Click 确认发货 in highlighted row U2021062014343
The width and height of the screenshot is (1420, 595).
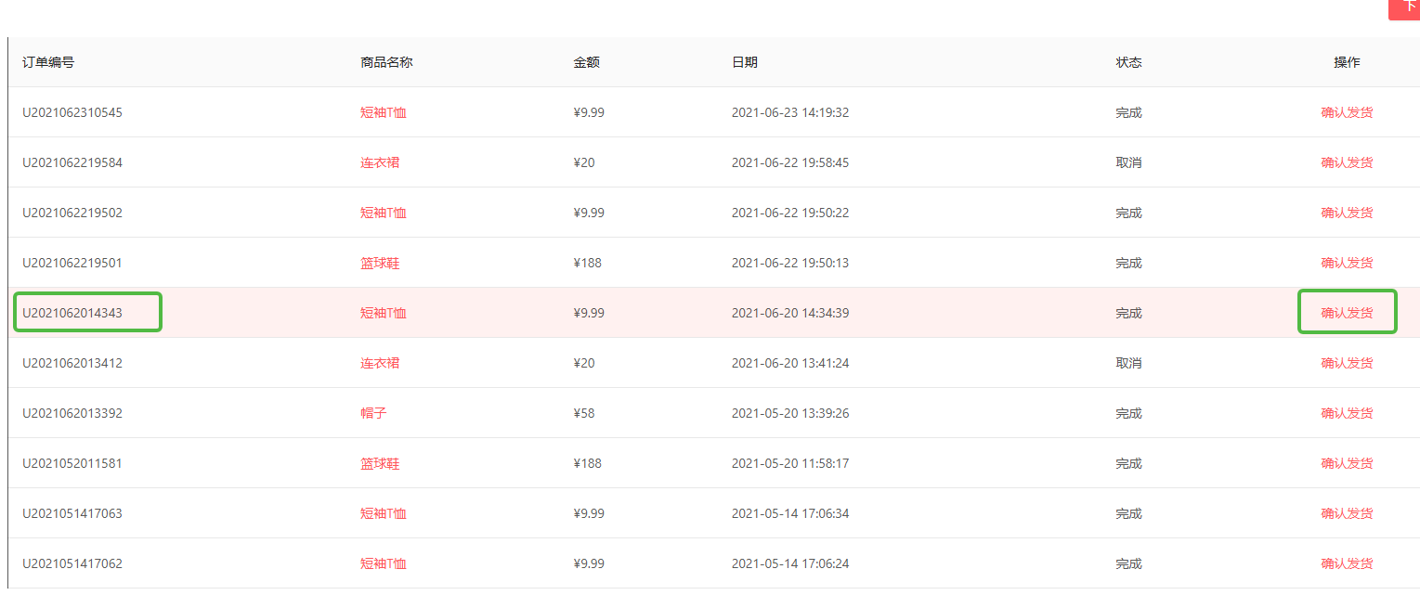click(1347, 313)
